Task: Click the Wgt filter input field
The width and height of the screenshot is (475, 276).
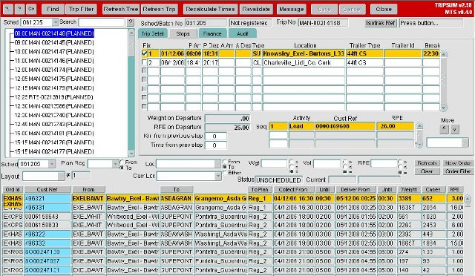Action: [x=274, y=164]
